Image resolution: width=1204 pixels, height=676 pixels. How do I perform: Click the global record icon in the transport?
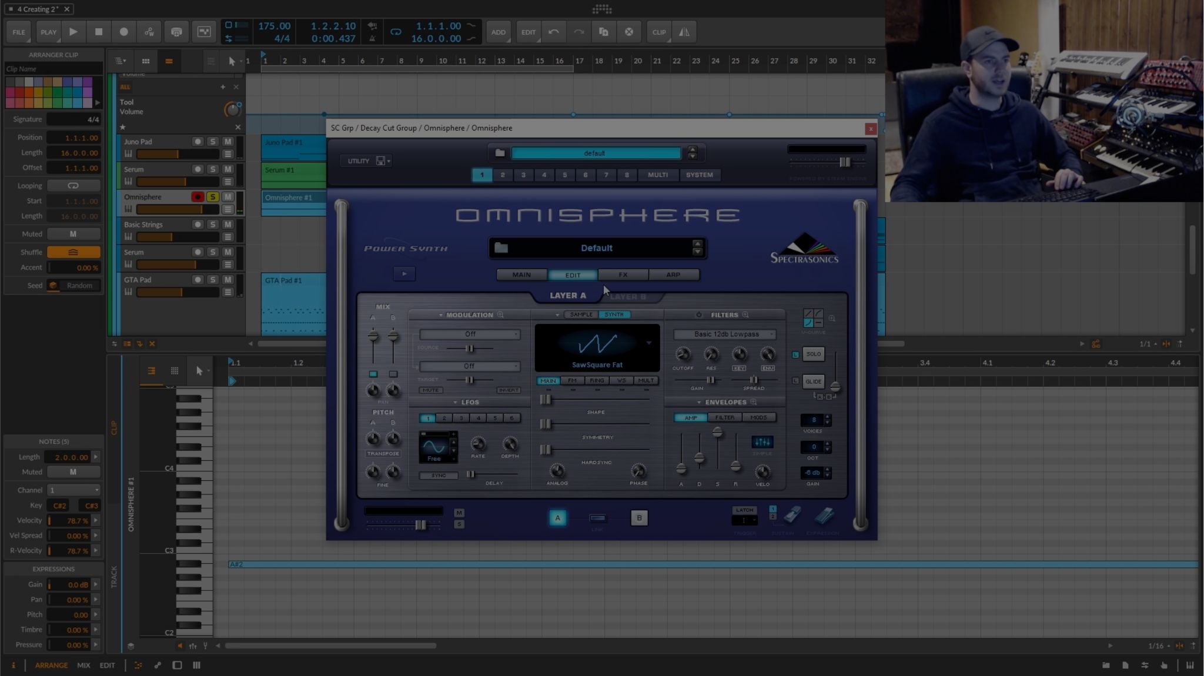pyautogui.click(x=124, y=32)
